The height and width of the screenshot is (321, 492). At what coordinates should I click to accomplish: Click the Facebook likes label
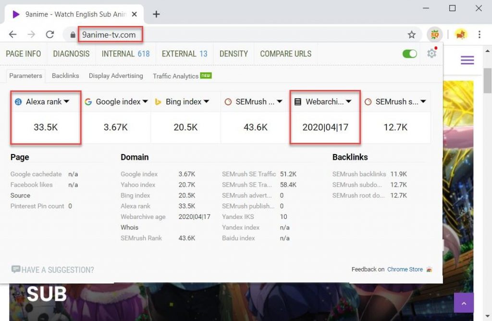tap(31, 184)
